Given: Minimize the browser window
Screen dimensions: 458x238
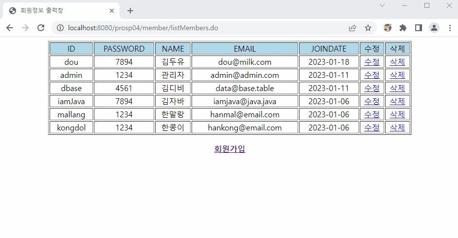Looking at the screenshot, I should [405, 5].
